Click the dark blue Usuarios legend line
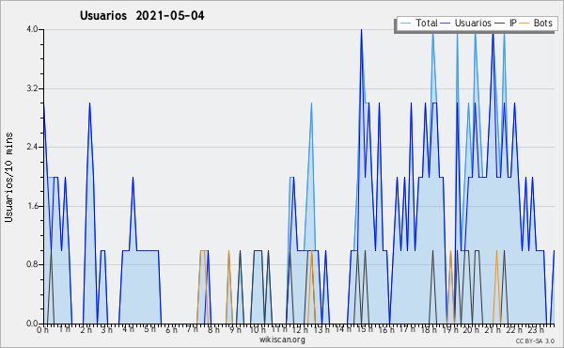 (446, 24)
